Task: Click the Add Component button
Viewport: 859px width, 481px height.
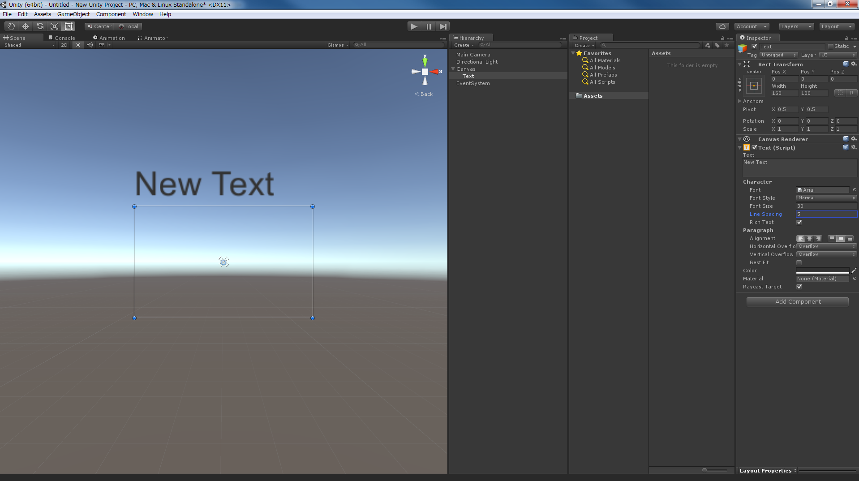Action: pos(798,302)
